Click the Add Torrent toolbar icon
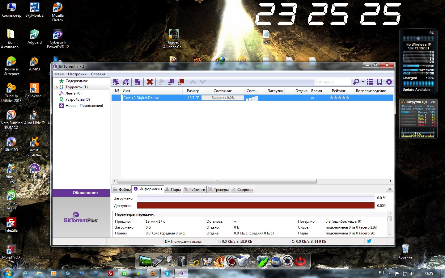 point(116,82)
